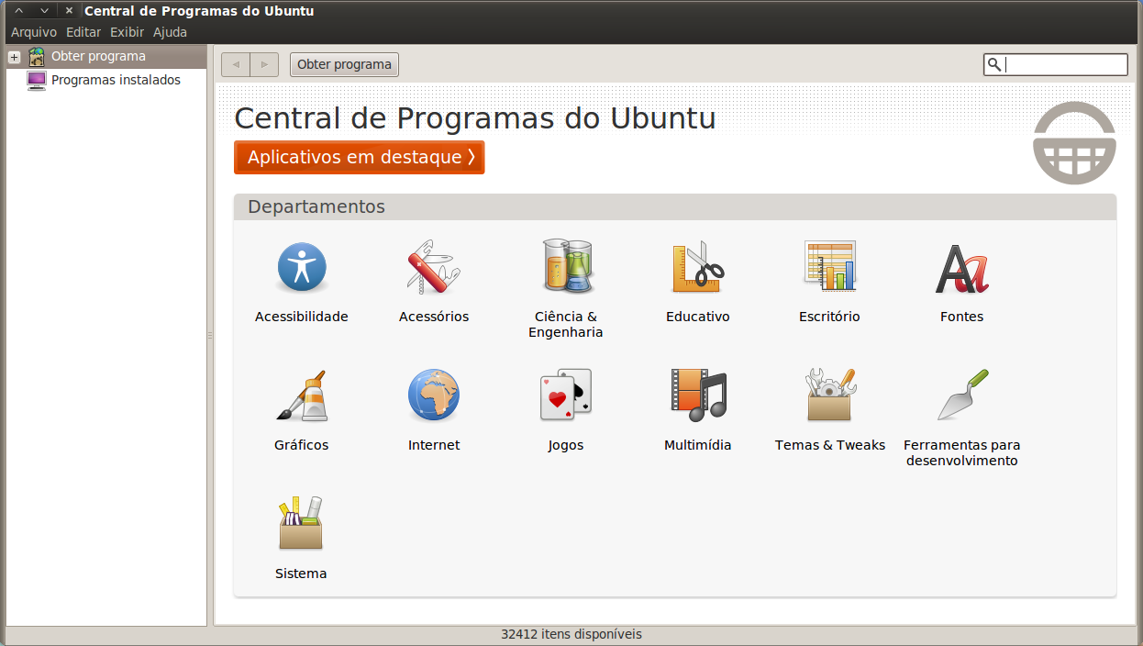This screenshot has height=646, width=1143.
Task: Click the Ferramentas para desenvolvimento label
Action: pyautogui.click(x=962, y=452)
